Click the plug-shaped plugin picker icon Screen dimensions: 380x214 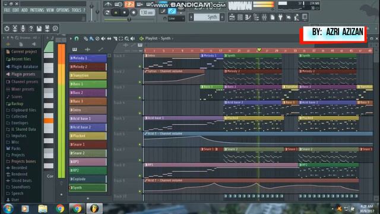pos(280,17)
